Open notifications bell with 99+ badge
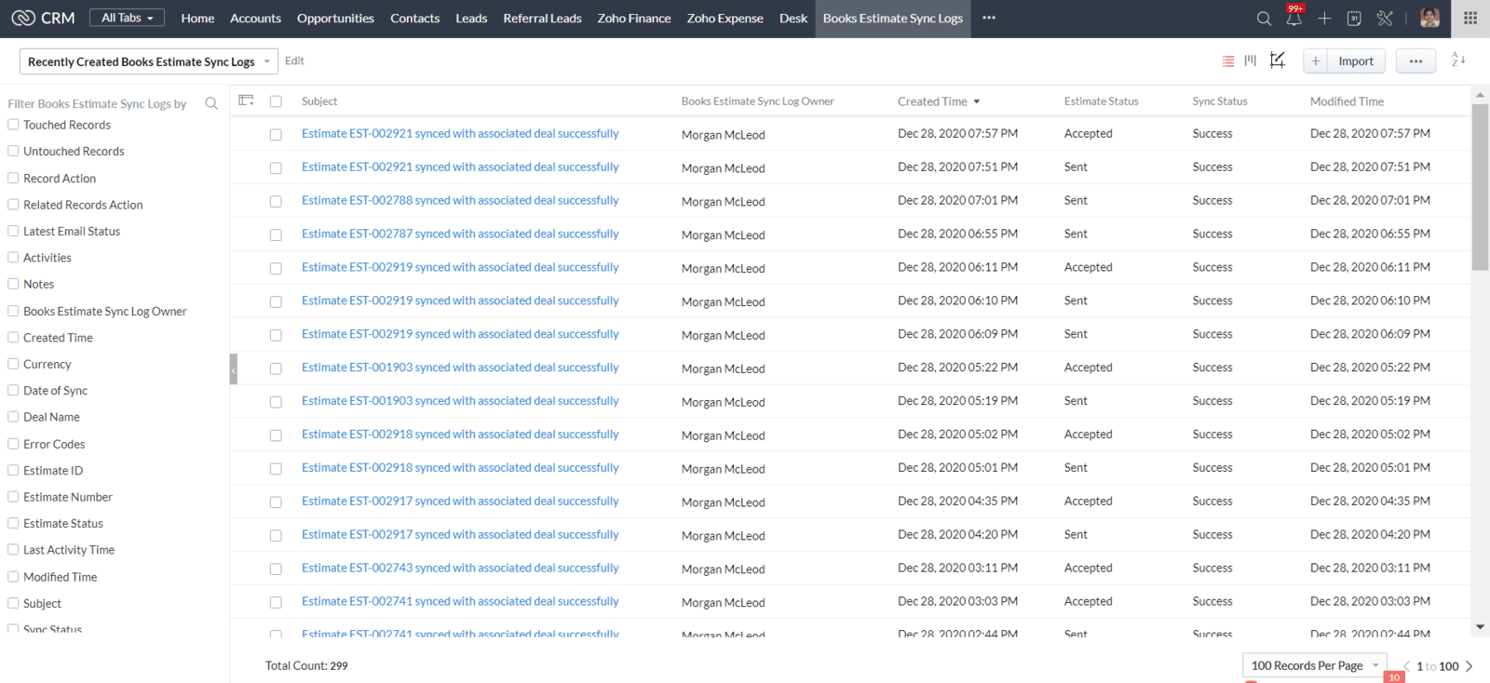1490x683 pixels. [1294, 18]
